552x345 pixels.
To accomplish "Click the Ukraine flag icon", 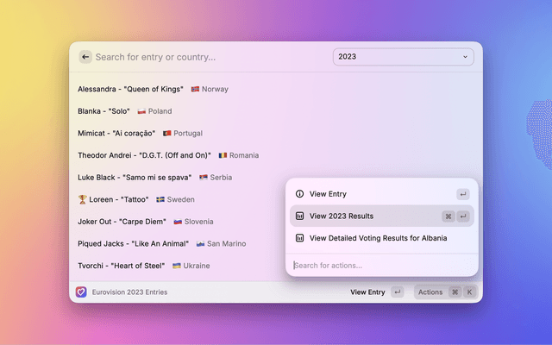I will [177, 266].
